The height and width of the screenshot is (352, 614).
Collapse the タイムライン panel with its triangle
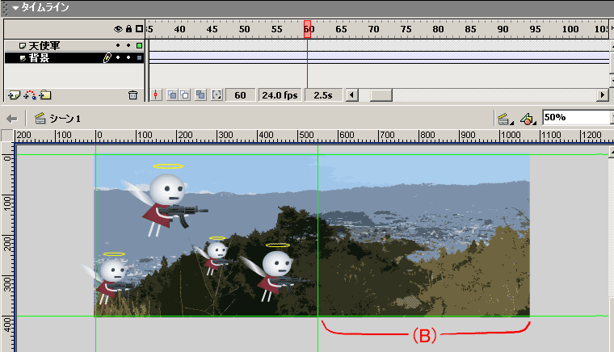coord(15,7)
